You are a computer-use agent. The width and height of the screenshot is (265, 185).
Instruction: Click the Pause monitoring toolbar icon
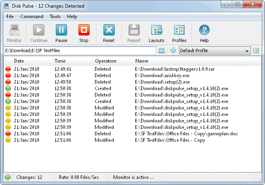pos(61,31)
